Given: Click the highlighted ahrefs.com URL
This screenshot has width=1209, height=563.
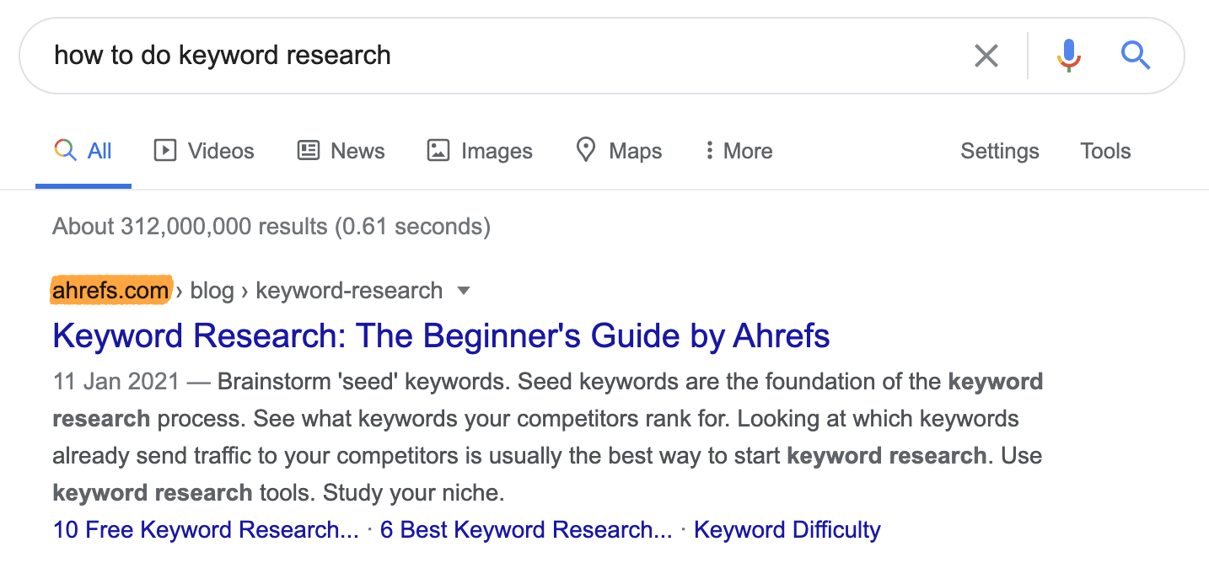Looking at the screenshot, I should point(110,291).
